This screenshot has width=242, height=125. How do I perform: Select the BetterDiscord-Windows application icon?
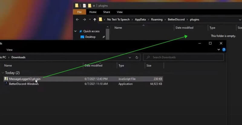pyautogui.click(x=6, y=84)
